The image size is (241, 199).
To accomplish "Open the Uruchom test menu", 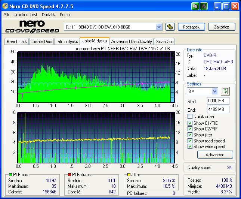I will coord(25,15).
